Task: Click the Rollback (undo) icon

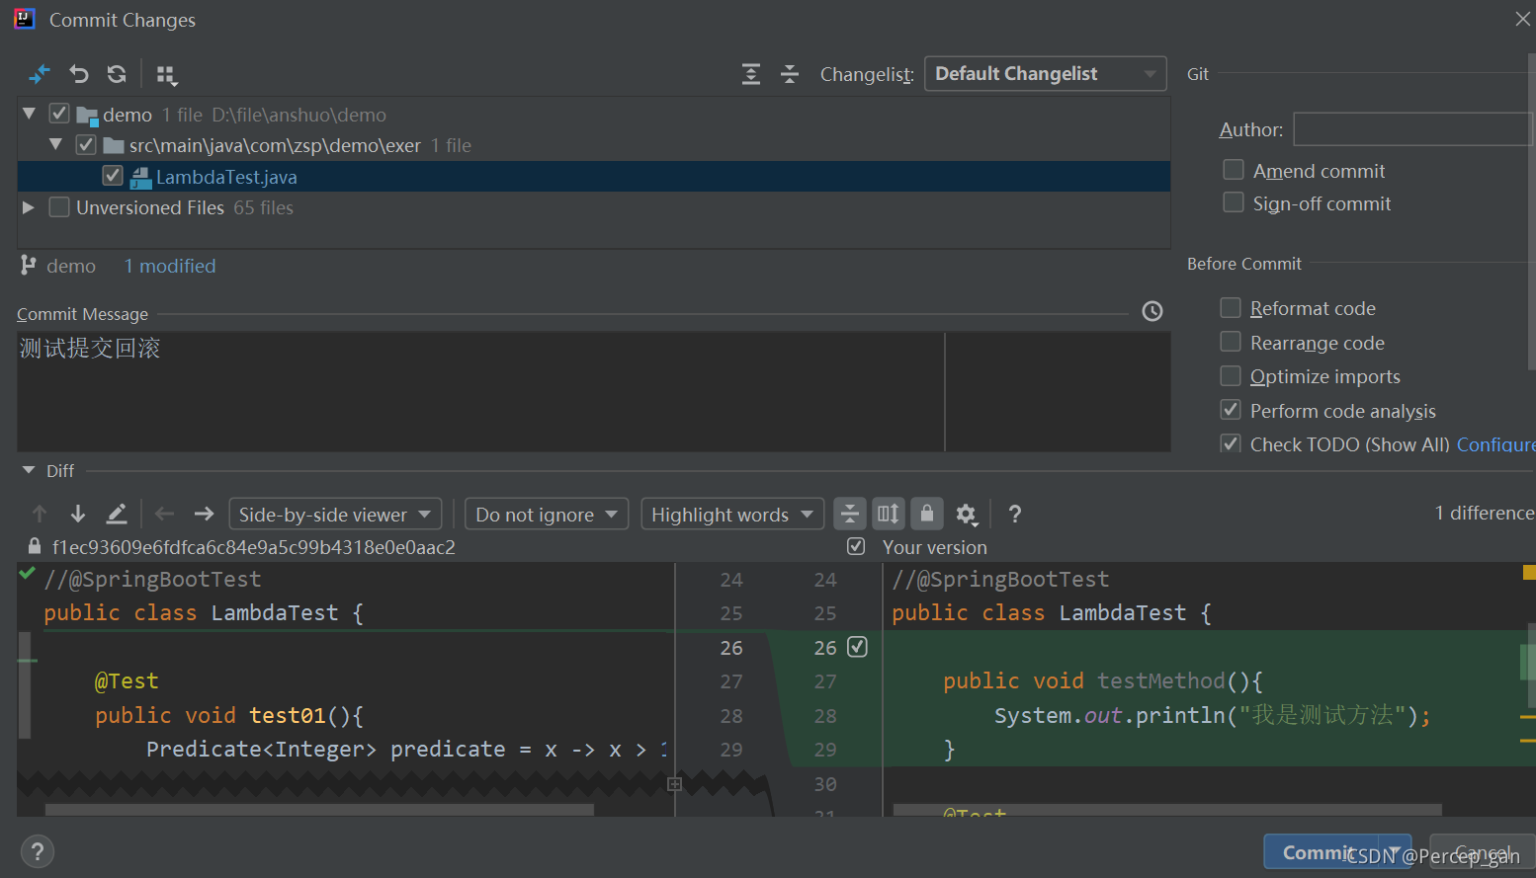Action: pos(79,74)
